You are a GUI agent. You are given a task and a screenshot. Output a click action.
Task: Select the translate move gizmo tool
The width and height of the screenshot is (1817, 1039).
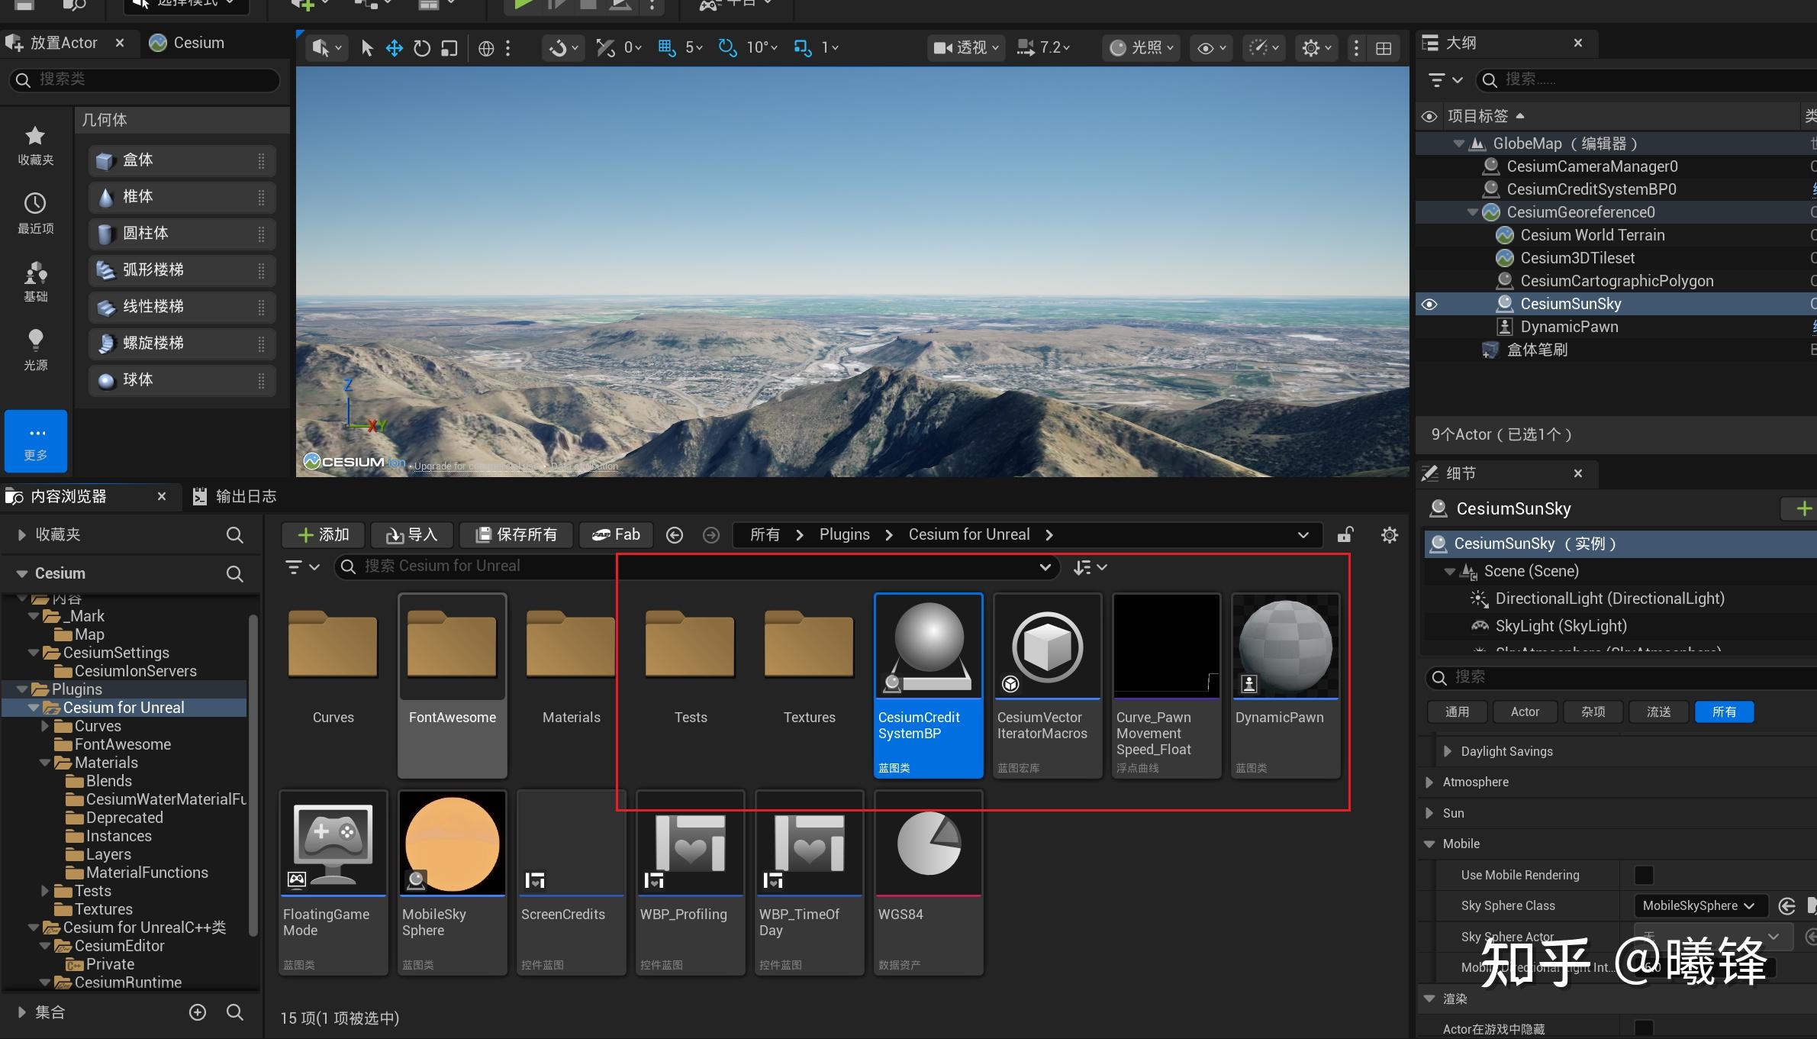pyautogui.click(x=394, y=48)
